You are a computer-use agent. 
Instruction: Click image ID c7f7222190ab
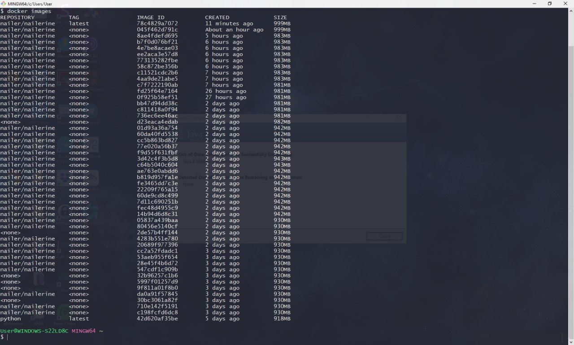click(157, 85)
